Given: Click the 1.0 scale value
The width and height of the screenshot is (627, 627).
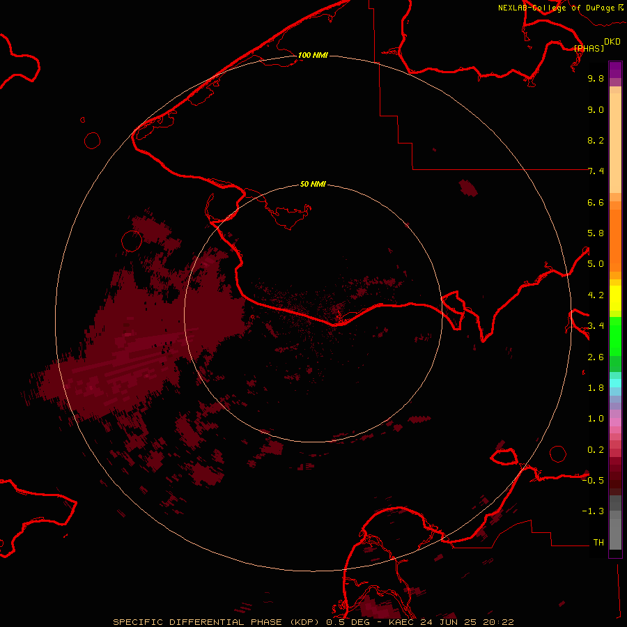Looking at the screenshot, I should (596, 419).
